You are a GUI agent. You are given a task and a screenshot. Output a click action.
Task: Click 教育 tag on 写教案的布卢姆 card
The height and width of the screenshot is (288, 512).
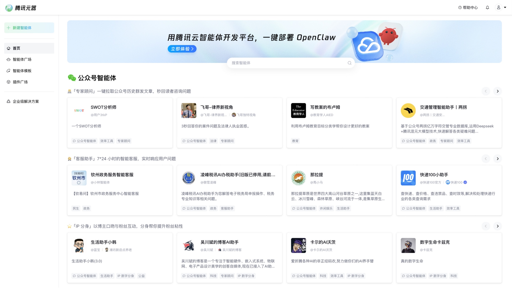(x=295, y=141)
